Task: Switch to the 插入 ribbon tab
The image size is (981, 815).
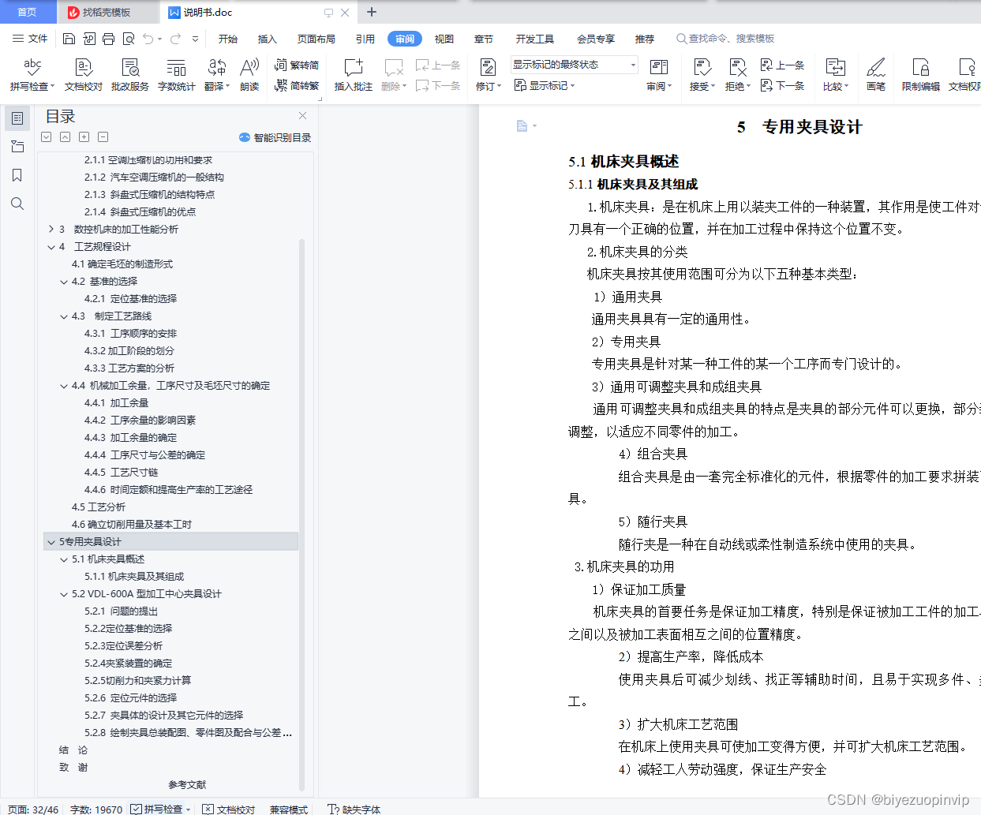Action: pyautogui.click(x=268, y=39)
